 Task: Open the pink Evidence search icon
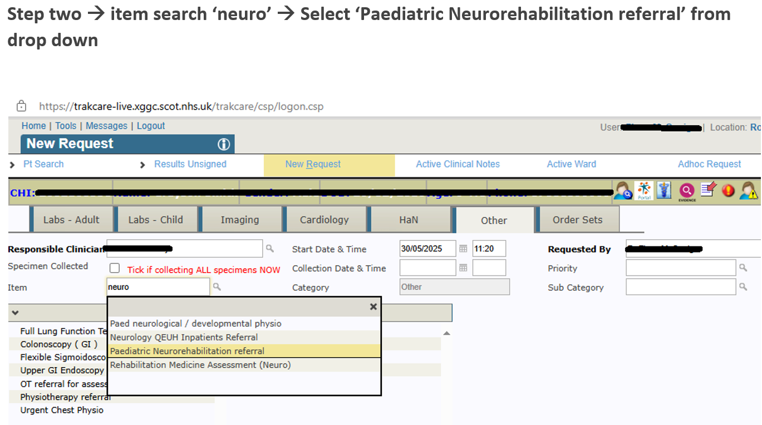tap(687, 191)
